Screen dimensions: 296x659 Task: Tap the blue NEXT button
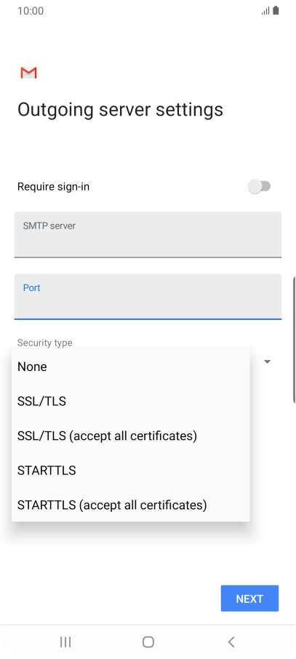point(249,598)
